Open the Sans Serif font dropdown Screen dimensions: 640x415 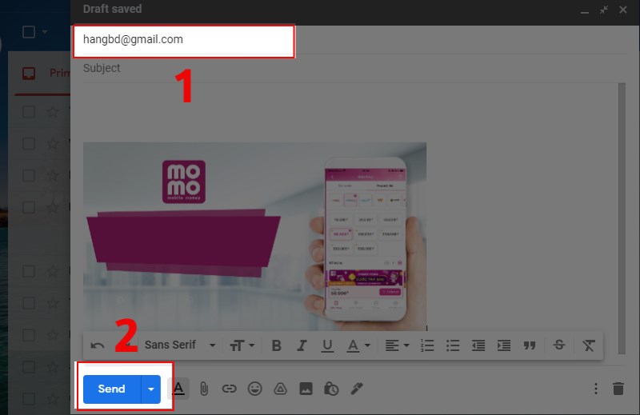pos(180,345)
